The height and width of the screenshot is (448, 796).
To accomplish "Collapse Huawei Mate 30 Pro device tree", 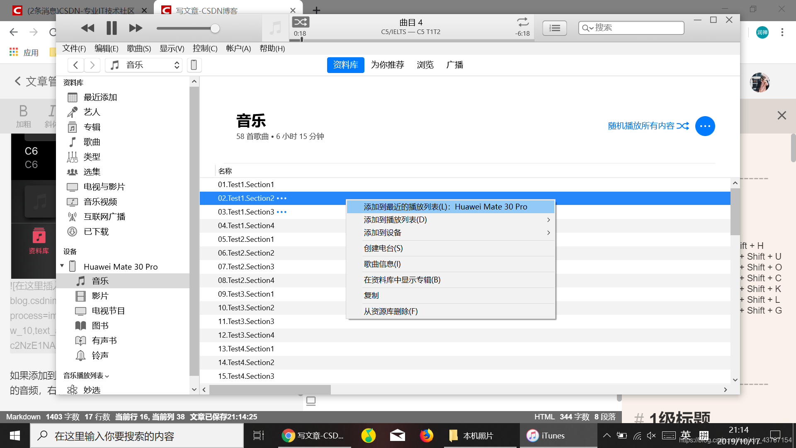I will [62, 266].
